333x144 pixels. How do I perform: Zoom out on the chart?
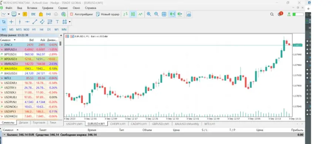(156, 14)
